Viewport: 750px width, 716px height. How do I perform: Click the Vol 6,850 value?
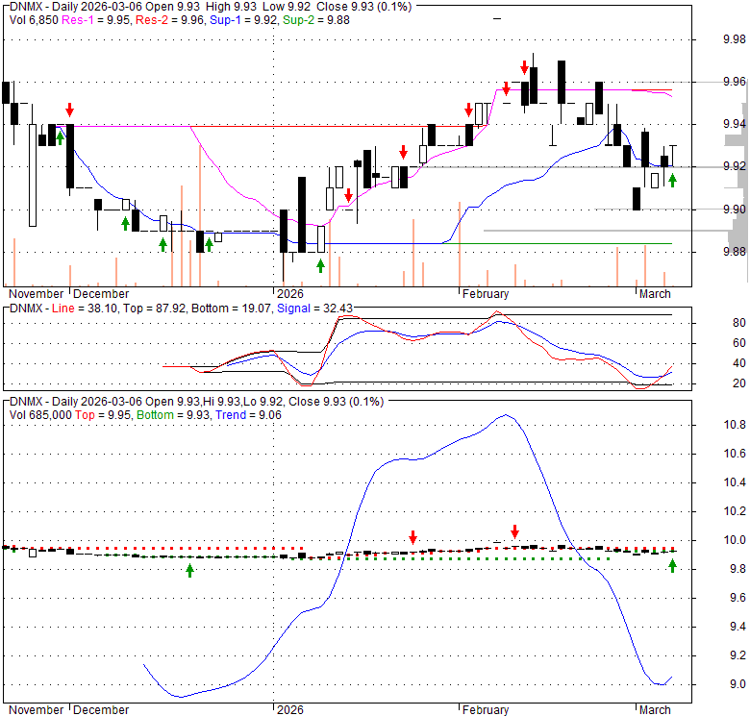(34, 20)
